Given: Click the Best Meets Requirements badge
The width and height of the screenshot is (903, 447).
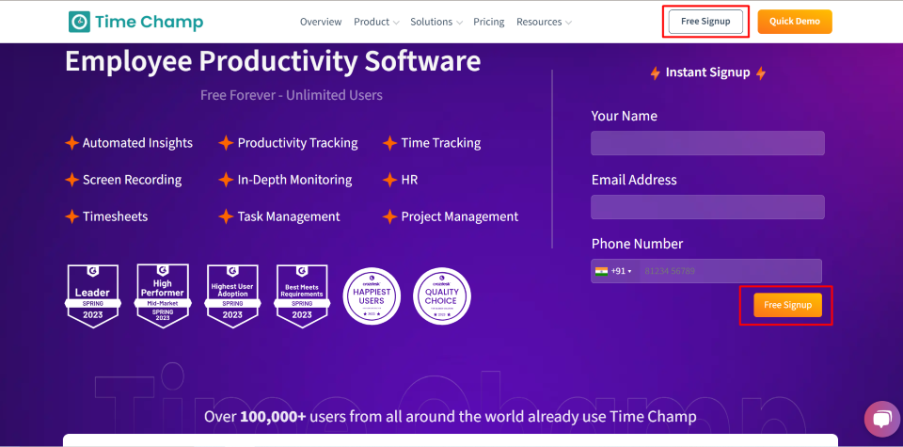Looking at the screenshot, I should (302, 296).
